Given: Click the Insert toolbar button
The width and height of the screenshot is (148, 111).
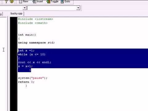Looking at the screenshot, I should pos(38,2).
